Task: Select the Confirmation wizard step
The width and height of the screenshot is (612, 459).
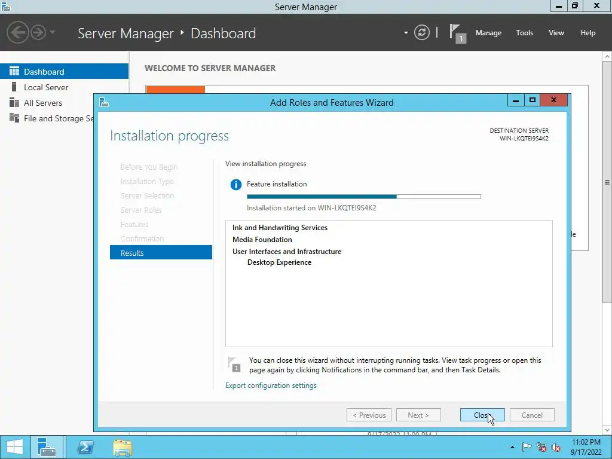Action: tap(142, 238)
